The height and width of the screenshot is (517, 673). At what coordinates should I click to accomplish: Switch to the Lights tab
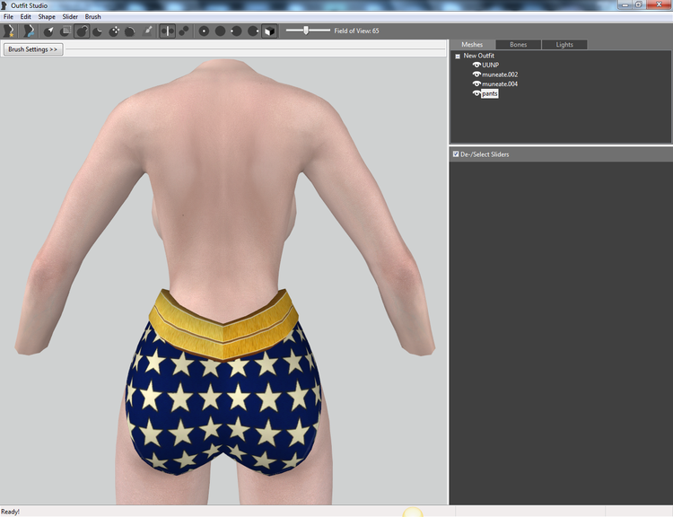tap(564, 45)
